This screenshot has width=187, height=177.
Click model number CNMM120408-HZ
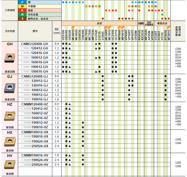click(34, 104)
